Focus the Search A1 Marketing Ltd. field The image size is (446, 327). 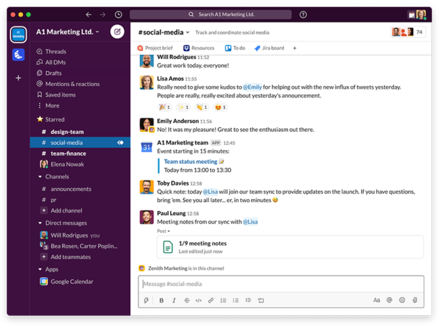pos(211,15)
